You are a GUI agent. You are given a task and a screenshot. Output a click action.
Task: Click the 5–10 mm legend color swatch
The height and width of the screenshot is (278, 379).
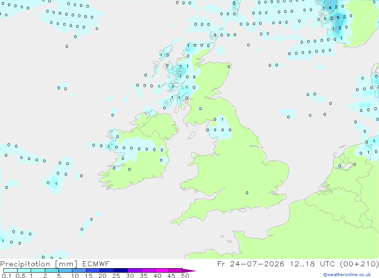[65, 270]
